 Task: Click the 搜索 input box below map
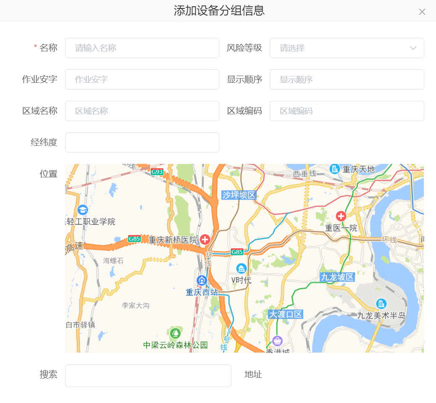pyautogui.click(x=148, y=375)
